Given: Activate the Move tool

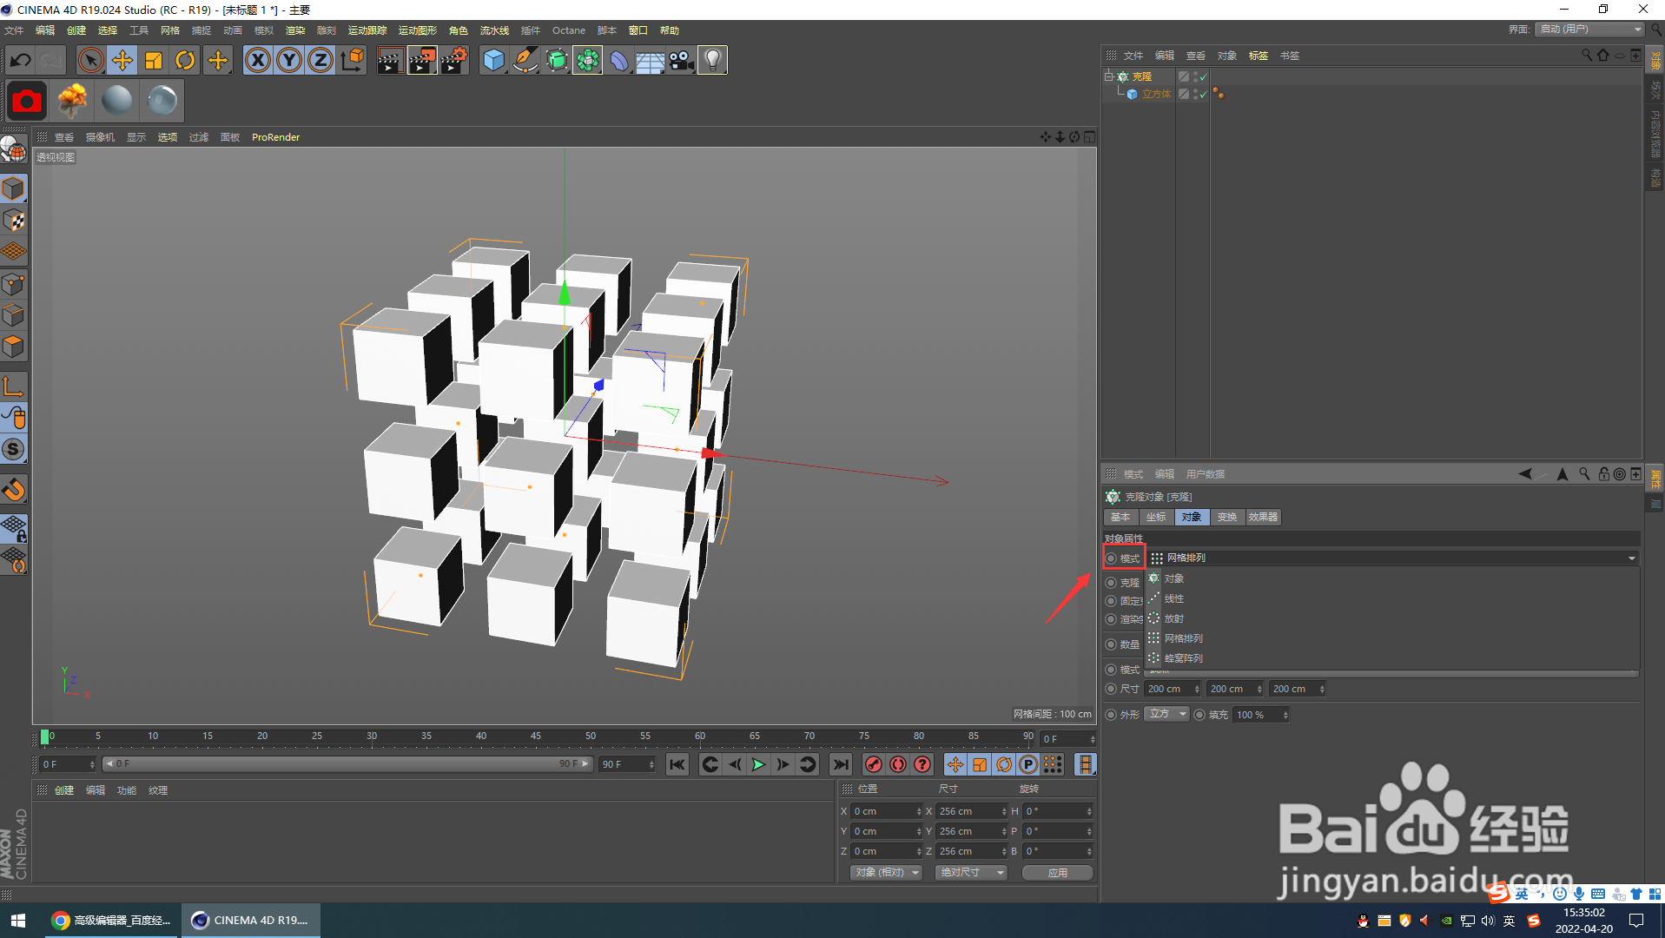Looking at the screenshot, I should pos(122,60).
